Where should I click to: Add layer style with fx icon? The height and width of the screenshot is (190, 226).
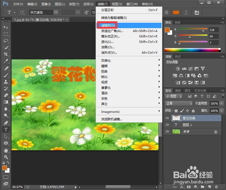coord(182,187)
